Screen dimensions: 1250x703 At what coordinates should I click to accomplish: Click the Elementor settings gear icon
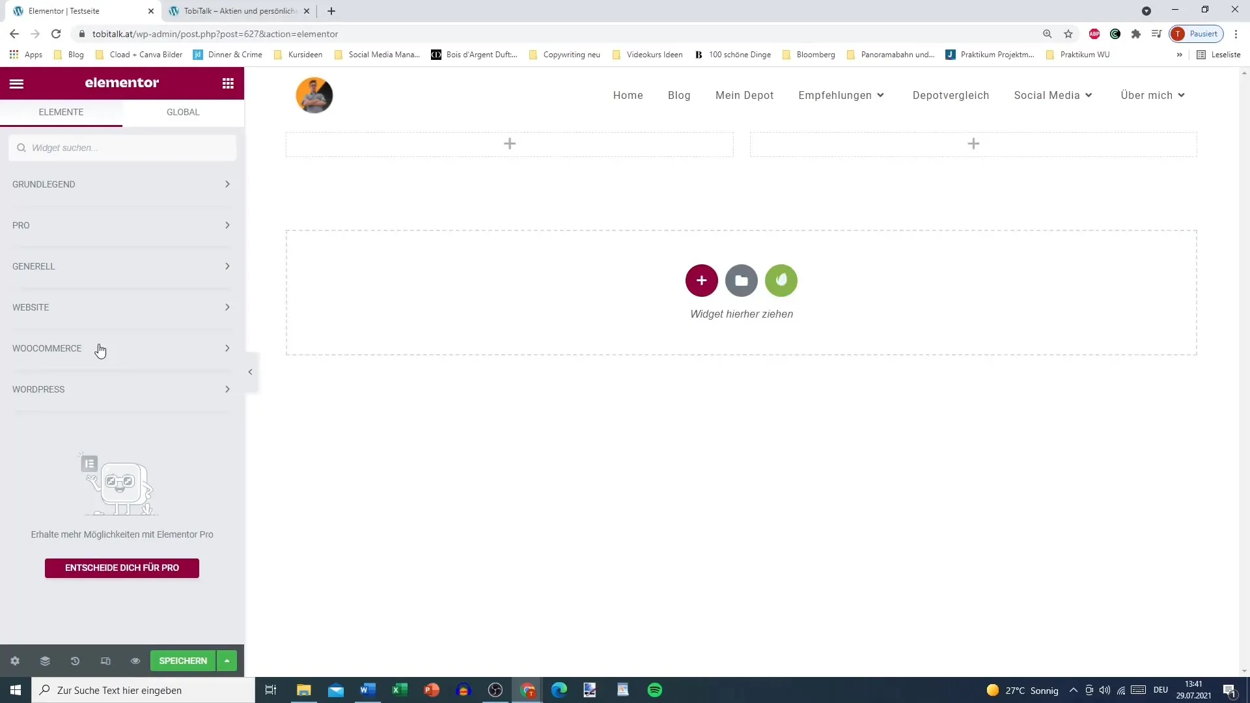pos(15,661)
